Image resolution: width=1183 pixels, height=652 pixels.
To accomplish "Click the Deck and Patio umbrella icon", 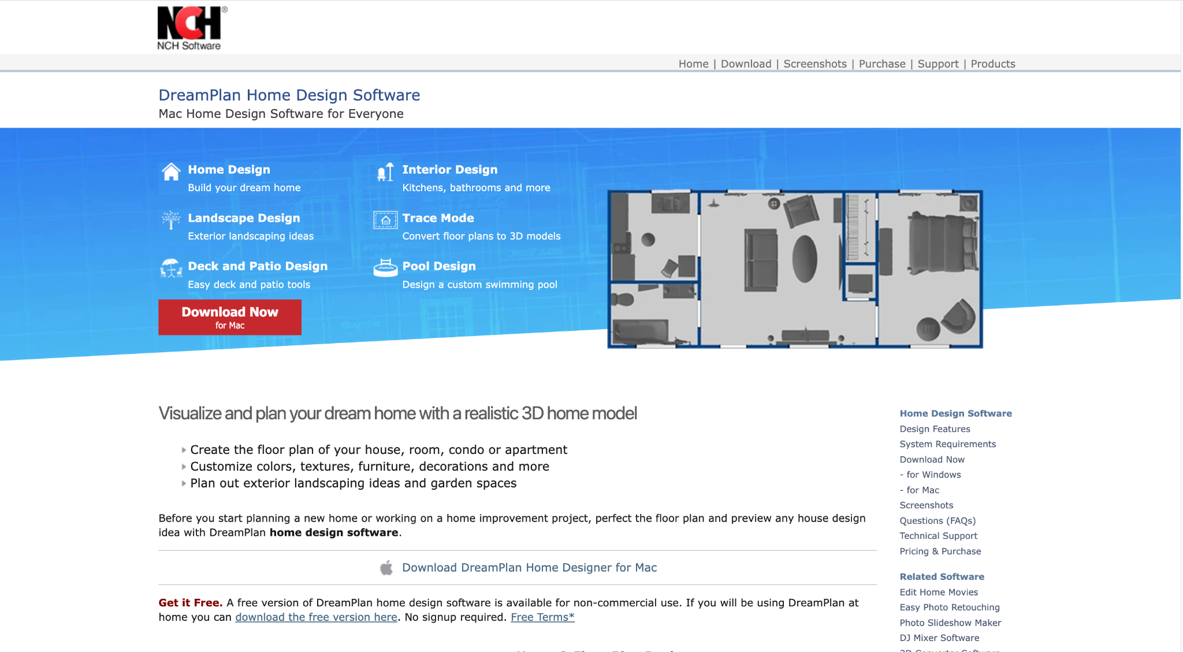I will pos(171,269).
